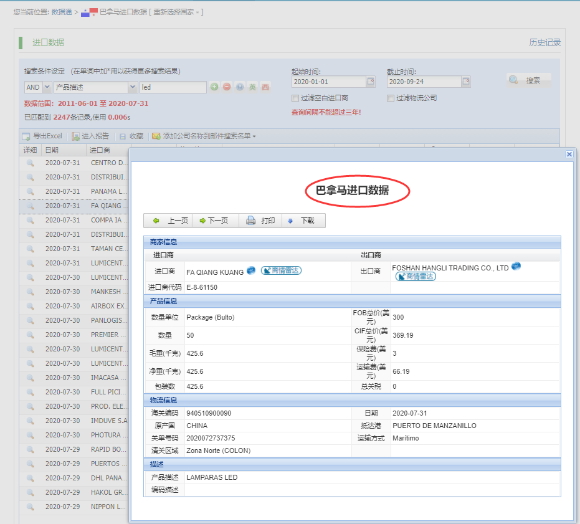Click the red remove search condition icon
The width and height of the screenshot is (580, 524).
[227, 87]
